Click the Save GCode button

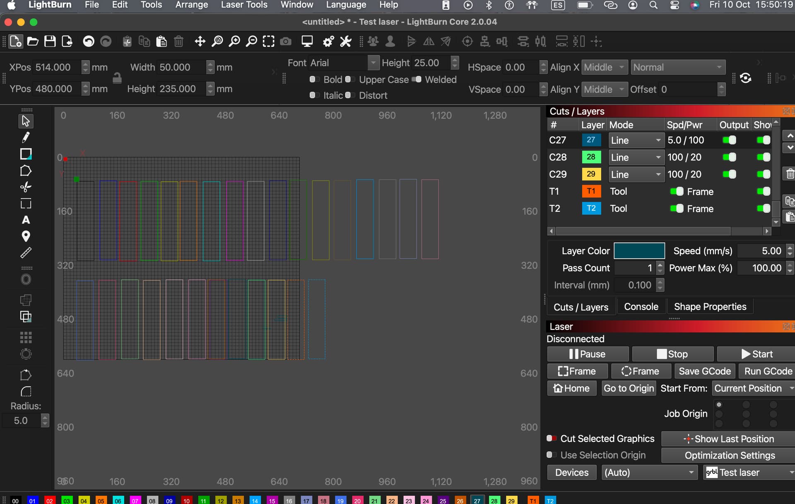click(704, 371)
